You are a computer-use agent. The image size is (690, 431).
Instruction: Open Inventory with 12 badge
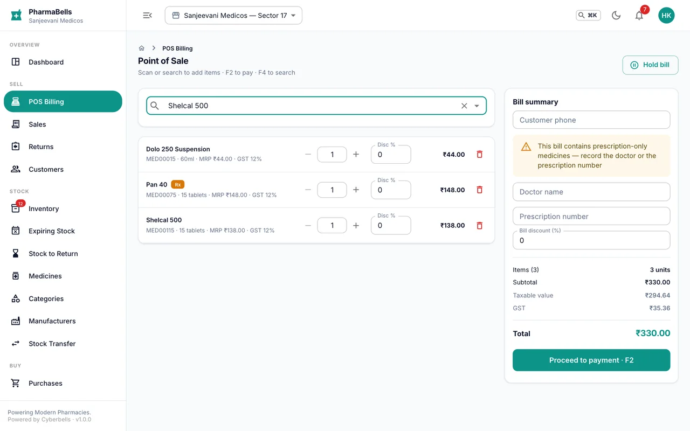(63, 208)
